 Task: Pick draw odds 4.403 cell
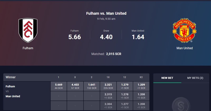point(75,86)
